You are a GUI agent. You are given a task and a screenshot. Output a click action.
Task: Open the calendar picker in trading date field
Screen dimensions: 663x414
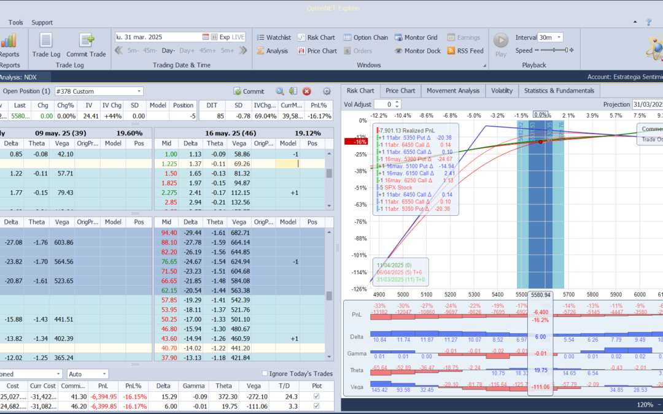[206, 37]
